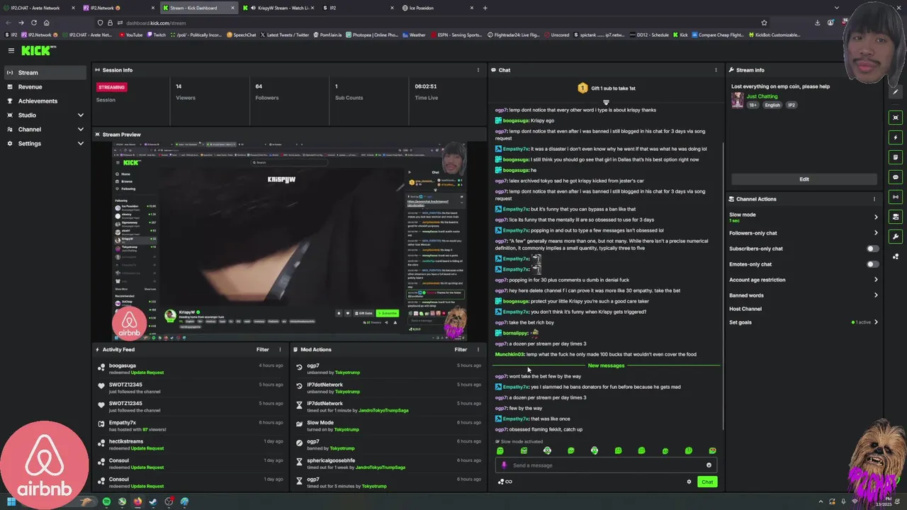
Task: Toggle Emotes-only chat
Action: (x=873, y=264)
